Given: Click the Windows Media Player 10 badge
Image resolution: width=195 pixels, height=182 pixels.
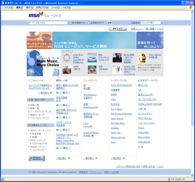Looking at the screenshot, I should (x=37, y=158).
